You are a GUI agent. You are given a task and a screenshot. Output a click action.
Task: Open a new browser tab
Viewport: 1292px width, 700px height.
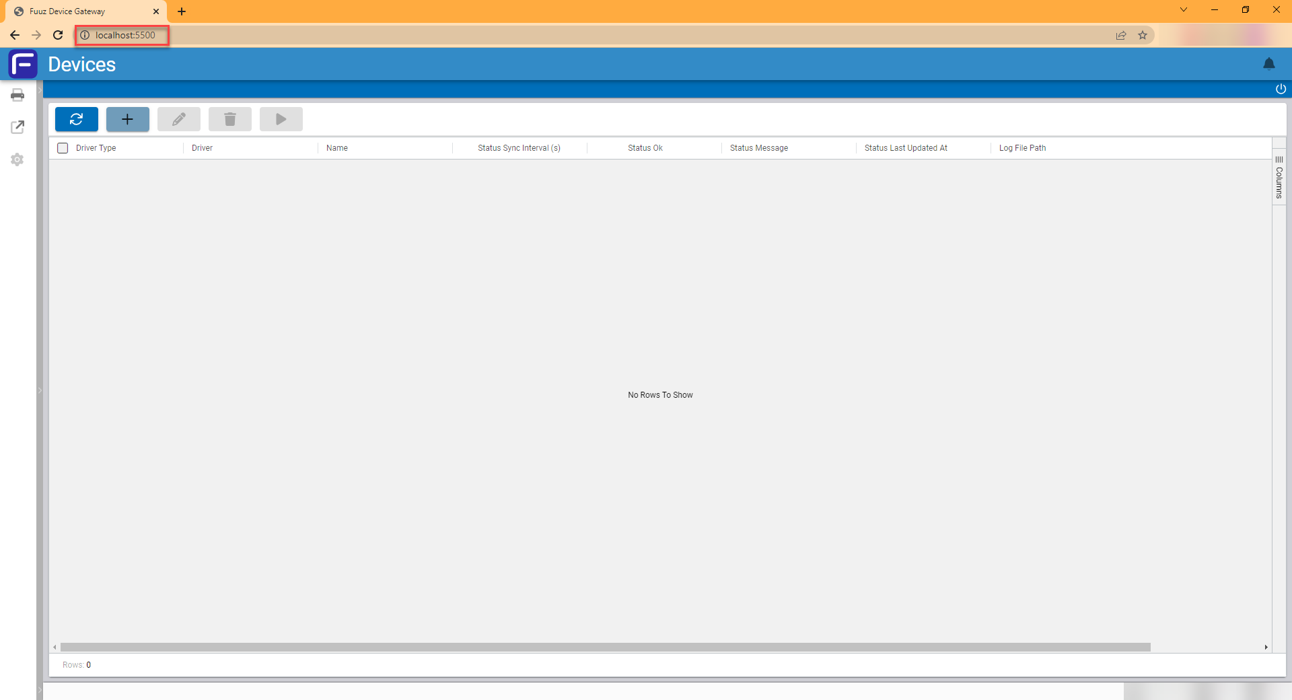pyautogui.click(x=182, y=11)
